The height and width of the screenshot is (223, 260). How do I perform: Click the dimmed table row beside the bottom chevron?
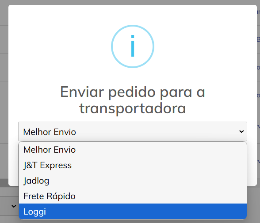point(9,206)
